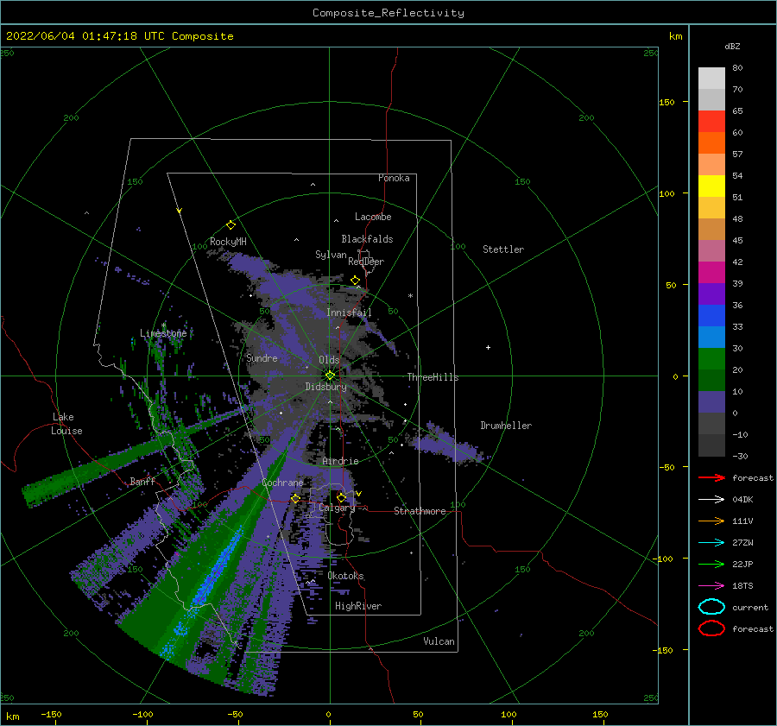
Task: Click the Stettler label
Action: pyautogui.click(x=503, y=249)
